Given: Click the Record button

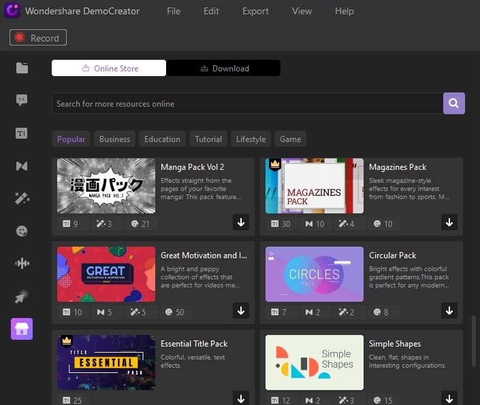Looking at the screenshot, I should [38, 38].
